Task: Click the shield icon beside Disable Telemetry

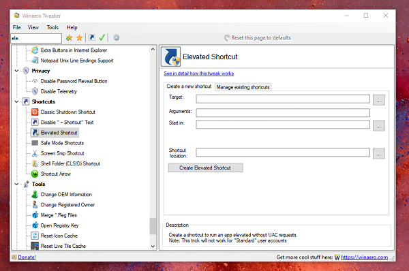Action: pos(35,91)
